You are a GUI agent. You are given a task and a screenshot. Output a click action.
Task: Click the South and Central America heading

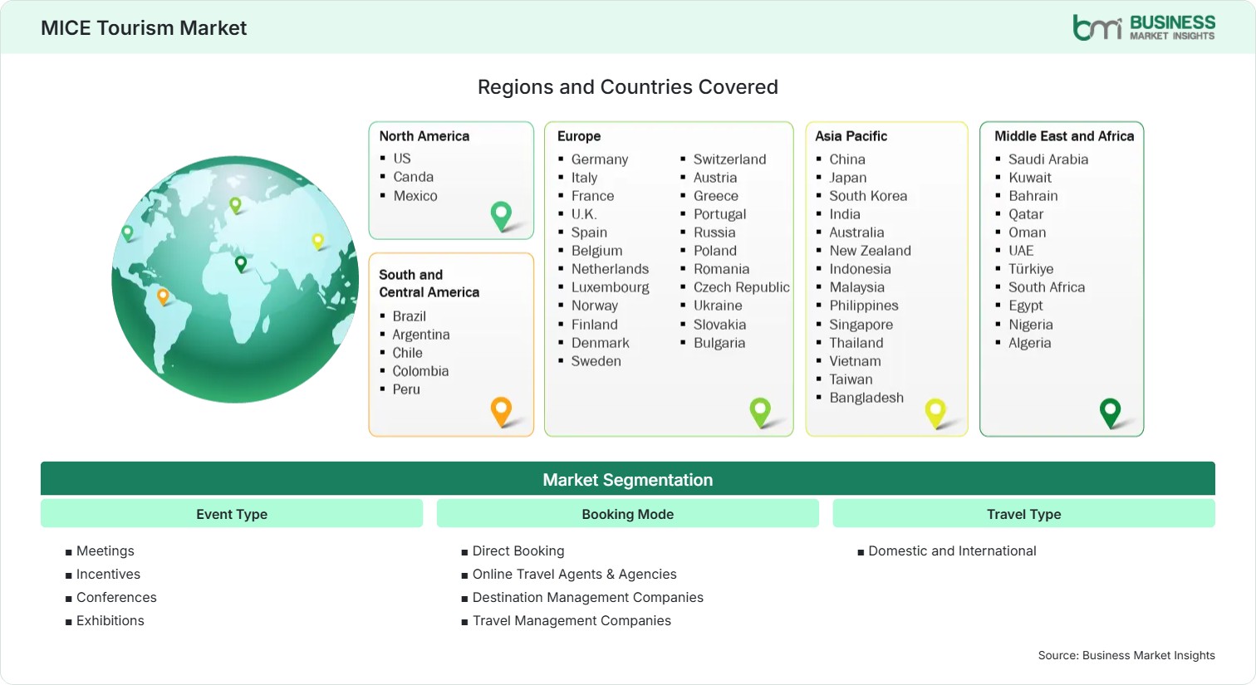tap(429, 283)
